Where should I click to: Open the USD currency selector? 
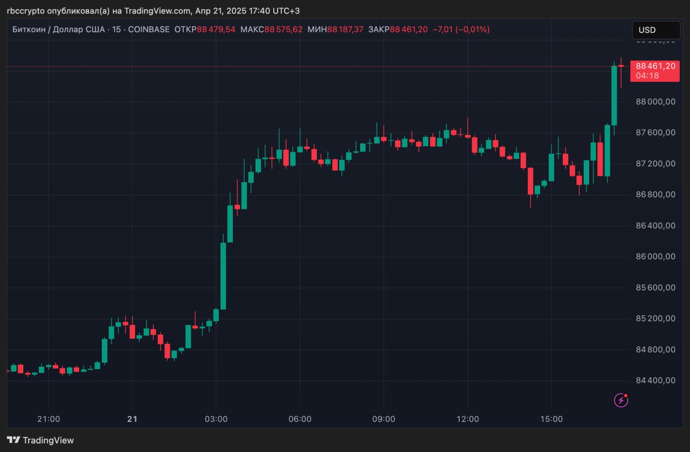(656, 30)
